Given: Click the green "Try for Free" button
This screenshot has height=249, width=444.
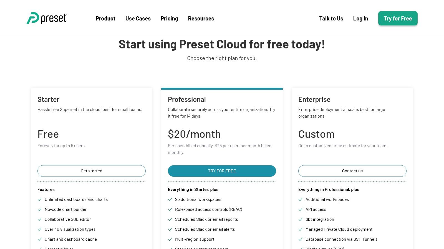Looking at the screenshot, I should 398,19.
